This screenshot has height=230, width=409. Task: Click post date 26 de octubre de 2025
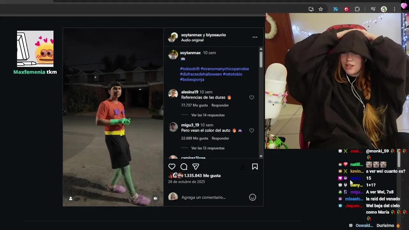click(186, 182)
